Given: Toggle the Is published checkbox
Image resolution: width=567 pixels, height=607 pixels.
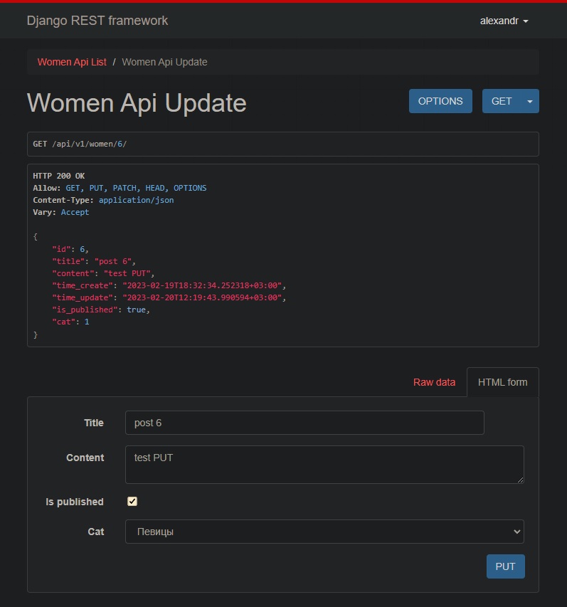Looking at the screenshot, I should point(132,501).
